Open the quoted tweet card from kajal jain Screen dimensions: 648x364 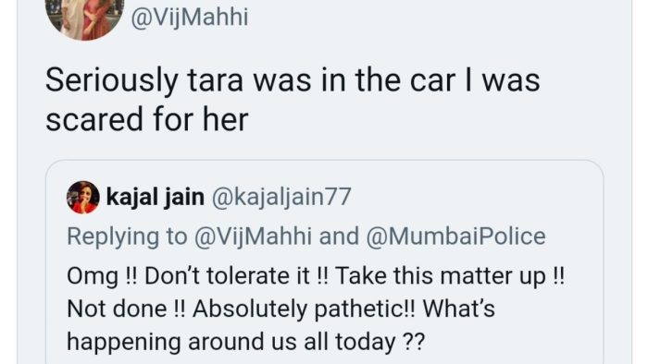click(x=324, y=262)
